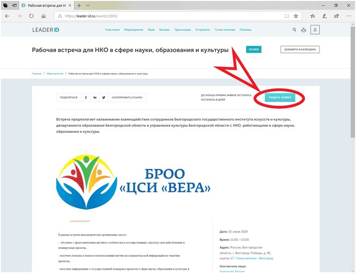
Task: Share event on Twitter icon
Action: pyautogui.click(x=104, y=97)
